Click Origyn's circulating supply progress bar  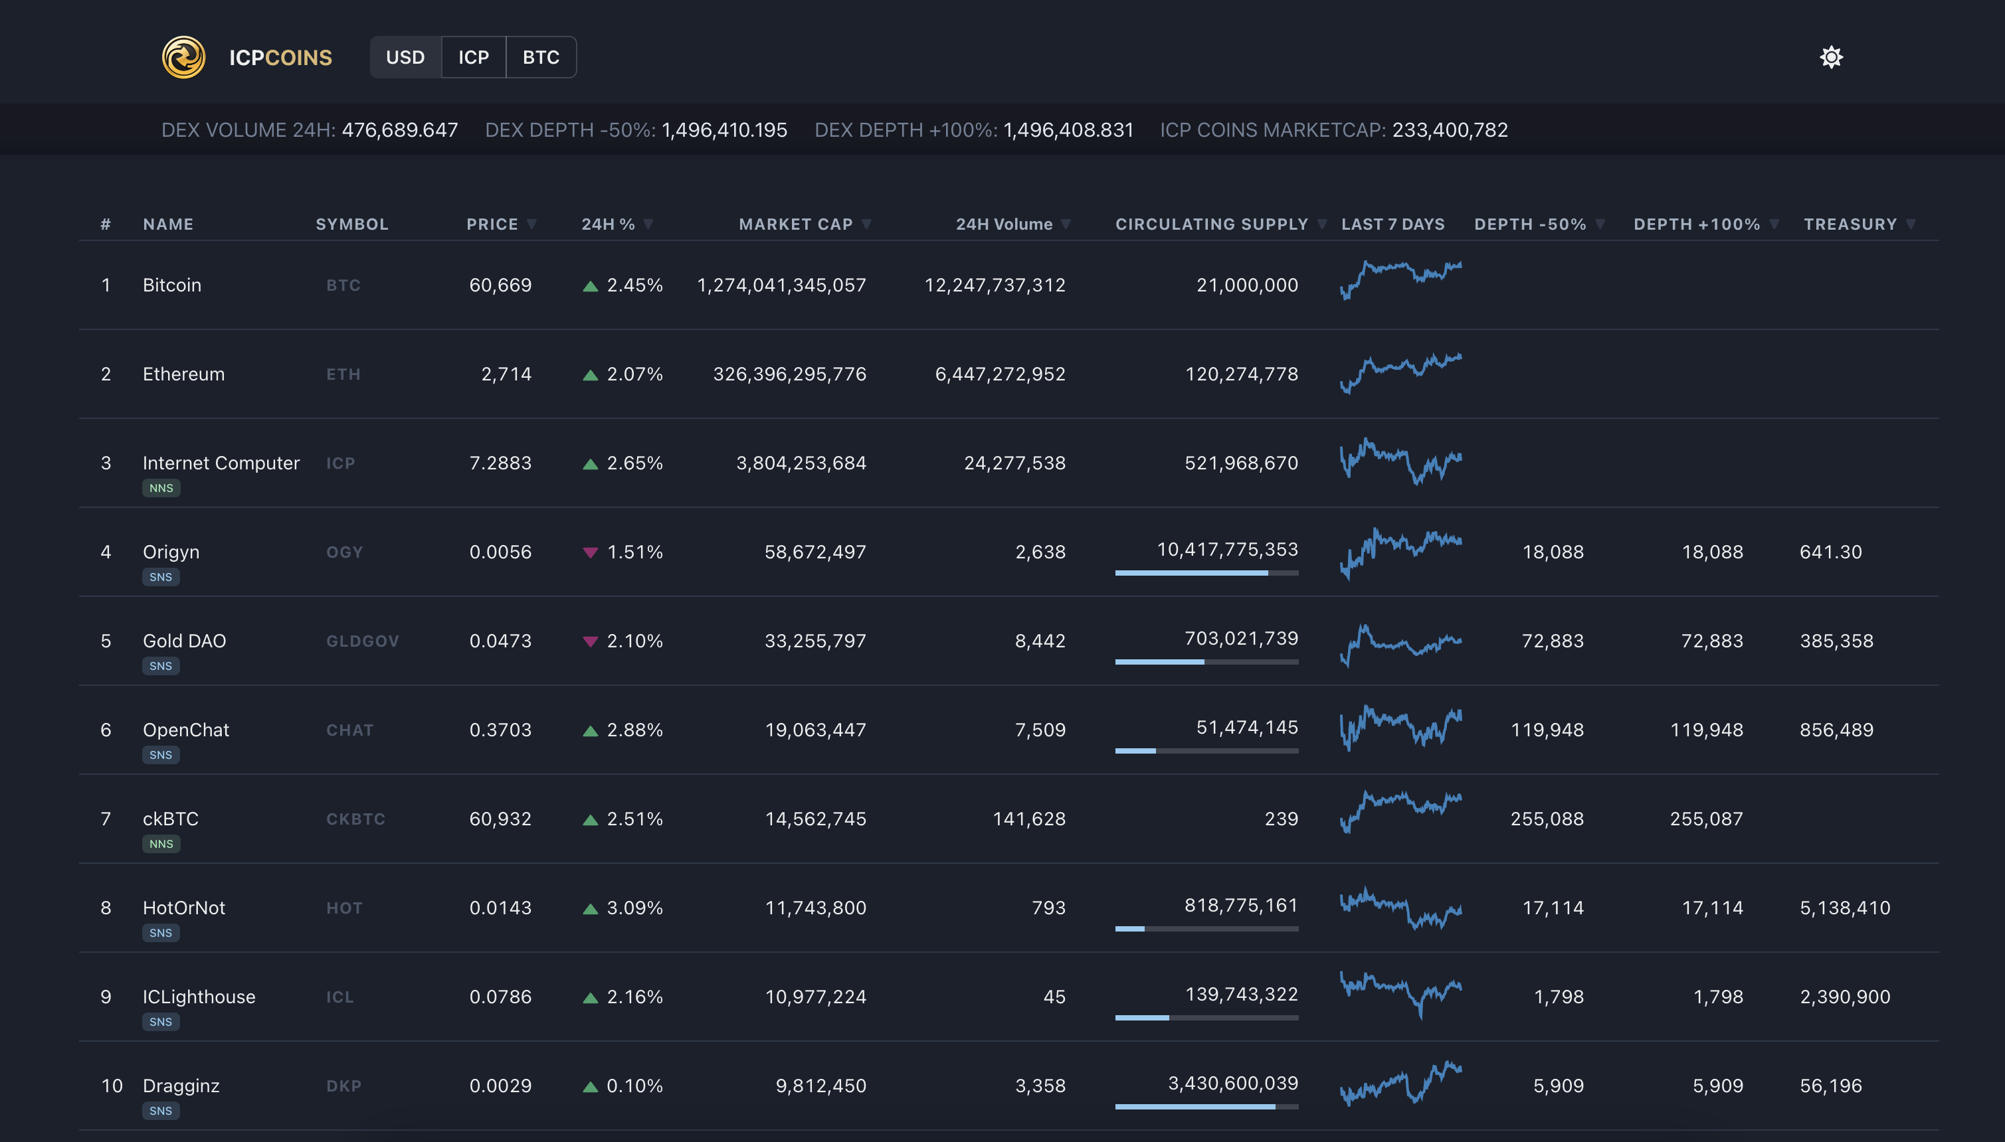coord(1206,574)
